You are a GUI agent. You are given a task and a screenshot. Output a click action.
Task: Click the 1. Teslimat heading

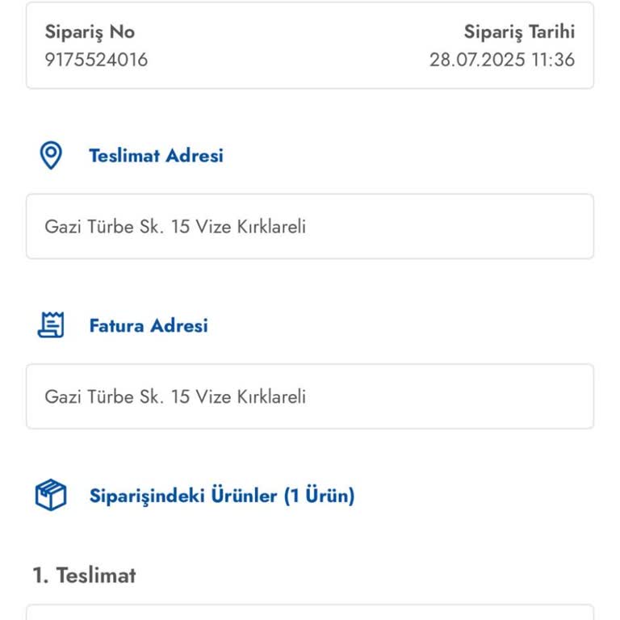pos(84,576)
